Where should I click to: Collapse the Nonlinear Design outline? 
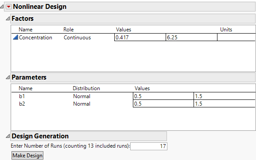coord(2,7)
